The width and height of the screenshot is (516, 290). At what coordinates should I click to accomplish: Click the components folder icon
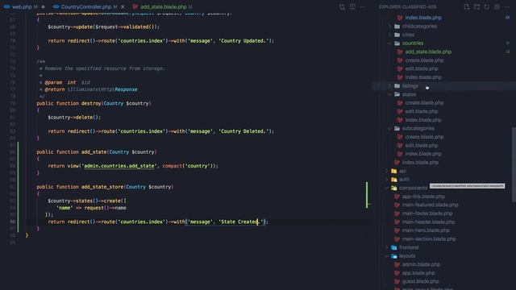point(394,188)
